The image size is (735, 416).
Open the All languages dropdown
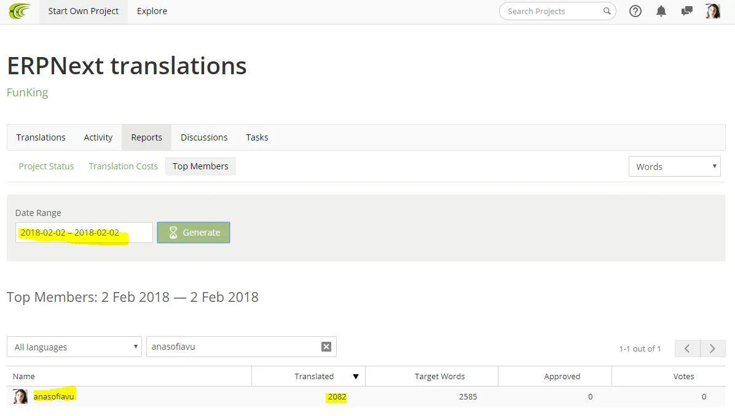[74, 347]
